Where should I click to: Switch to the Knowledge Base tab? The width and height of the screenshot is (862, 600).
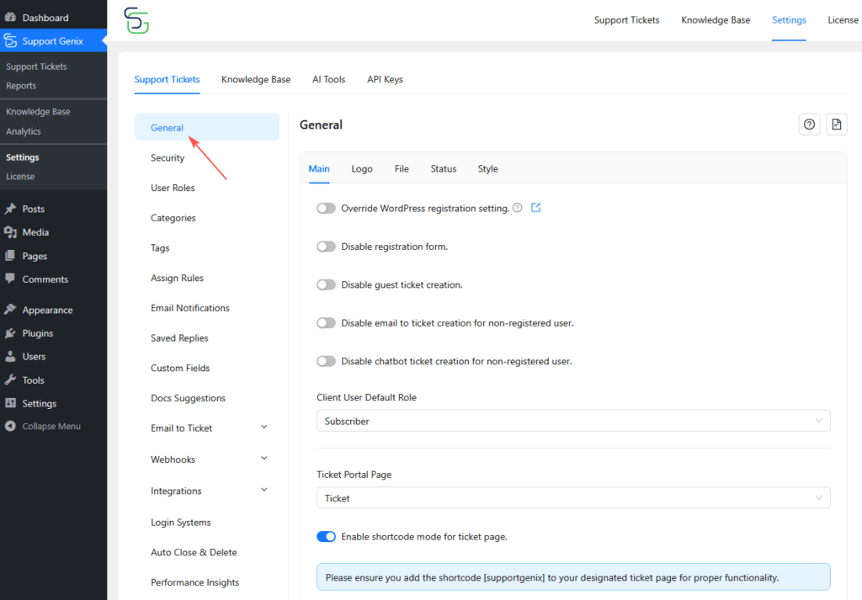click(x=256, y=79)
